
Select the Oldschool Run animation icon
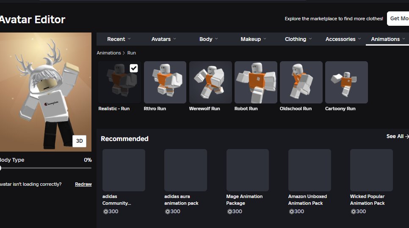[301, 82]
